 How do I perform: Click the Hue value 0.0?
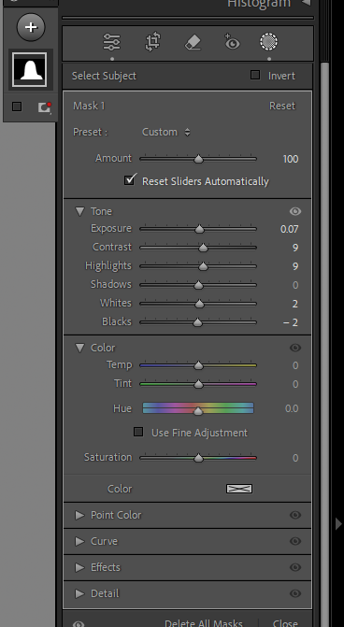[x=292, y=408]
